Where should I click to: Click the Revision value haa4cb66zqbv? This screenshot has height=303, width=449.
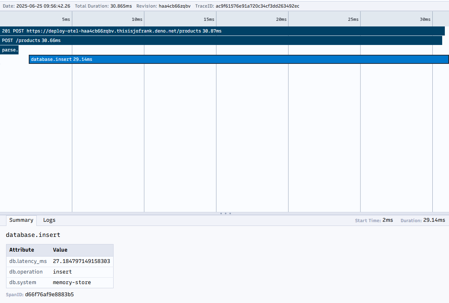tap(175, 6)
